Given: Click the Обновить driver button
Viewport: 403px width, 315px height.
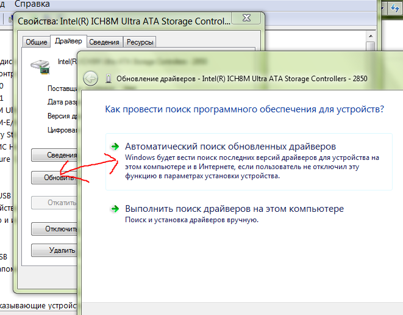Looking at the screenshot, I should tap(54, 178).
